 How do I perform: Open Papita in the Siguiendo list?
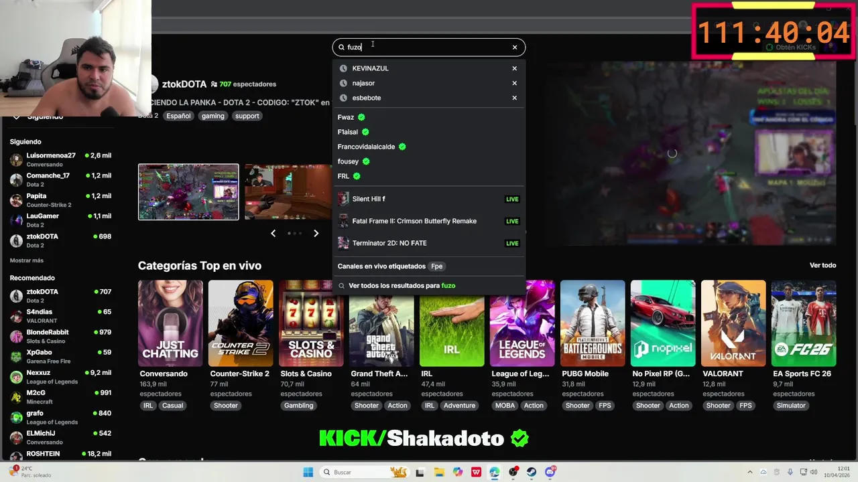click(61, 199)
